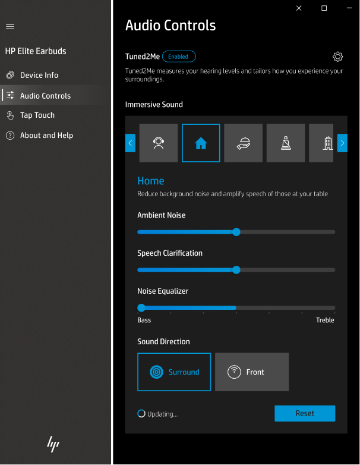The image size is (360, 465).
Task: Maximize the application window
Action: point(324,8)
